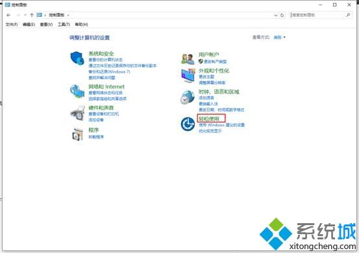359x253 pixels.
Task: Click 卸载程序 link
Action: pos(96,137)
